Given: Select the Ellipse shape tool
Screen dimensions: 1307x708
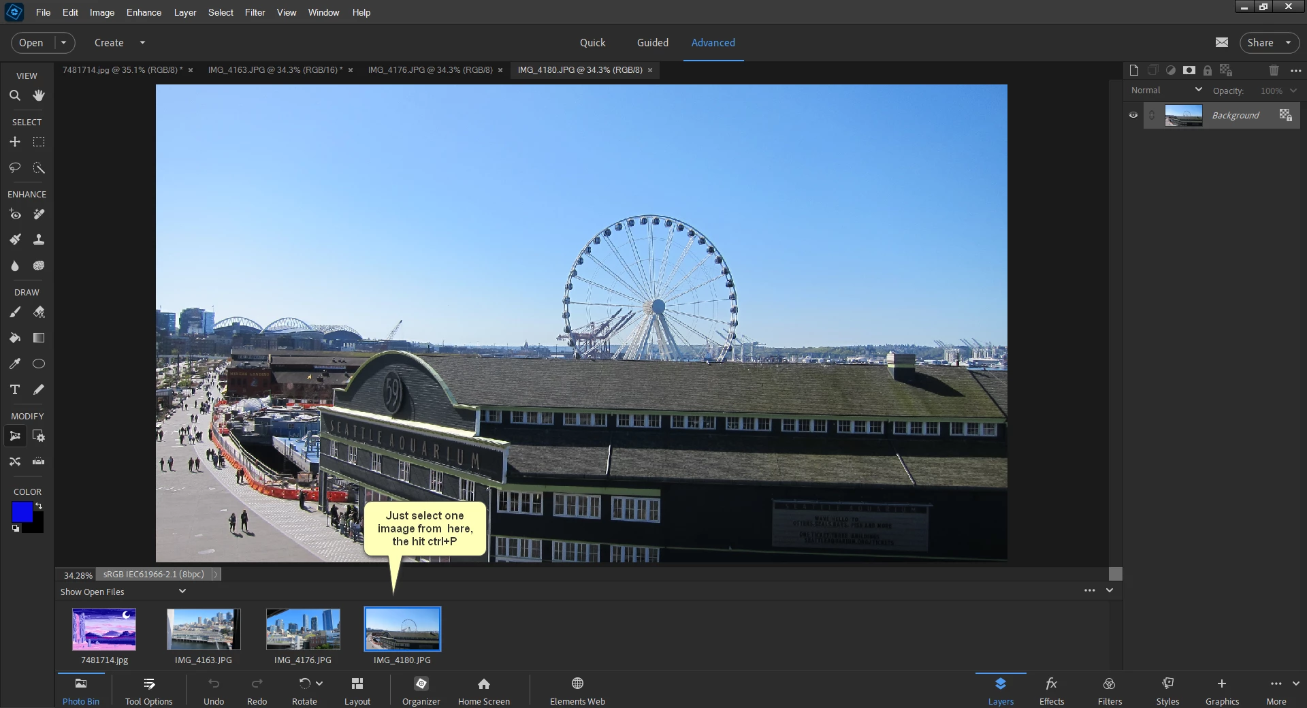Looking at the screenshot, I should click(39, 364).
